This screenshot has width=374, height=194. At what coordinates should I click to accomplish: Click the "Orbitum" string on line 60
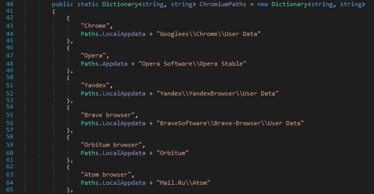coord(172,153)
